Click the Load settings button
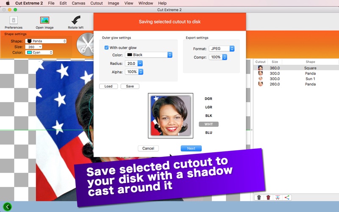 click(x=108, y=86)
